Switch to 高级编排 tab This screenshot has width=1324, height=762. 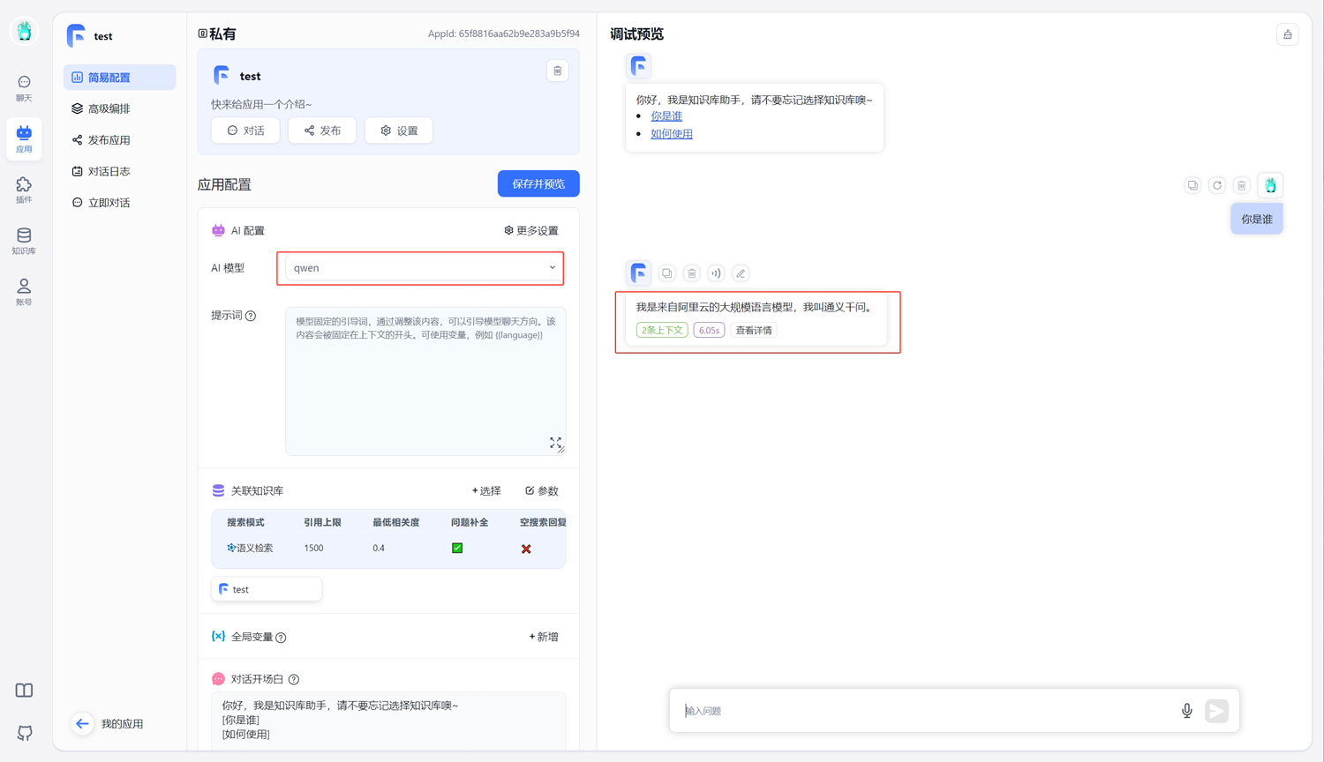click(119, 108)
